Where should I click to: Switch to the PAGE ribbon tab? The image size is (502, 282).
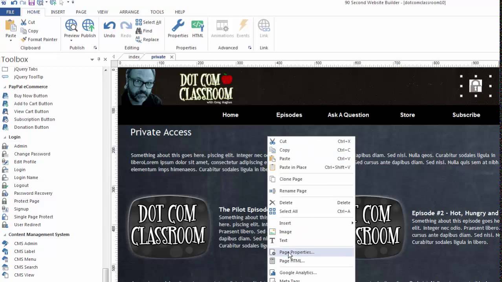pos(81,12)
